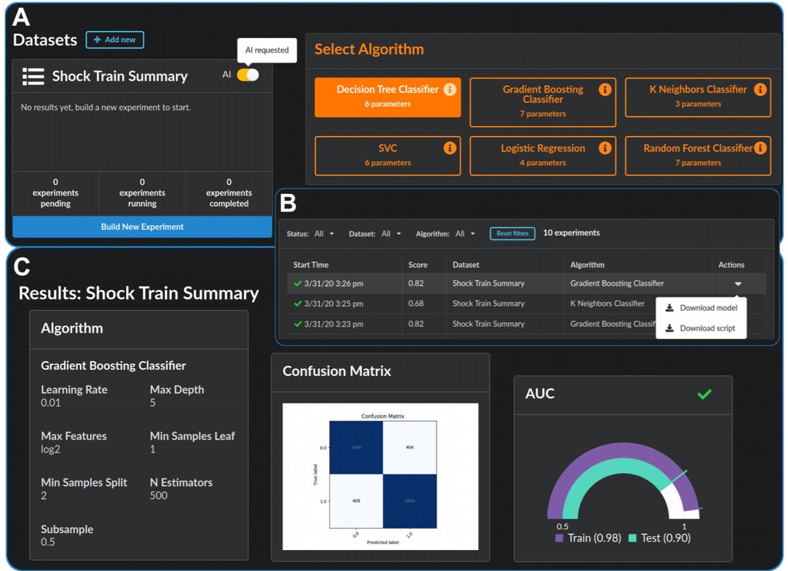Screen dimensions: 788x571
Task: Click 'Select Algorithm' heading
Action: (369, 49)
